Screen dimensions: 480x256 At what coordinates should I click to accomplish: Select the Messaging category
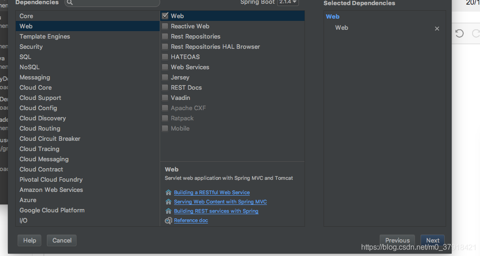click(x=88, y=77)
